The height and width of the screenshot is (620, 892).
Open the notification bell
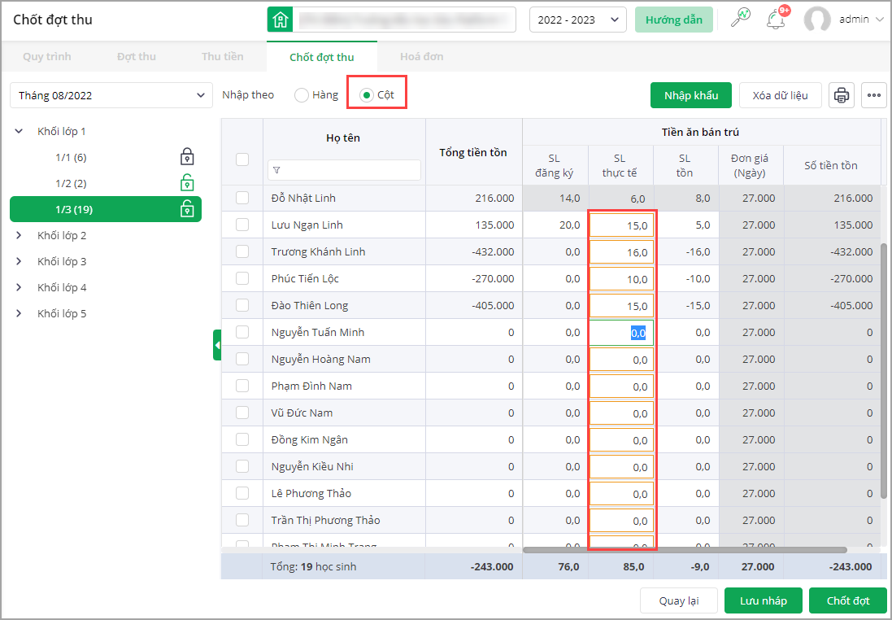tap(776, 20)
